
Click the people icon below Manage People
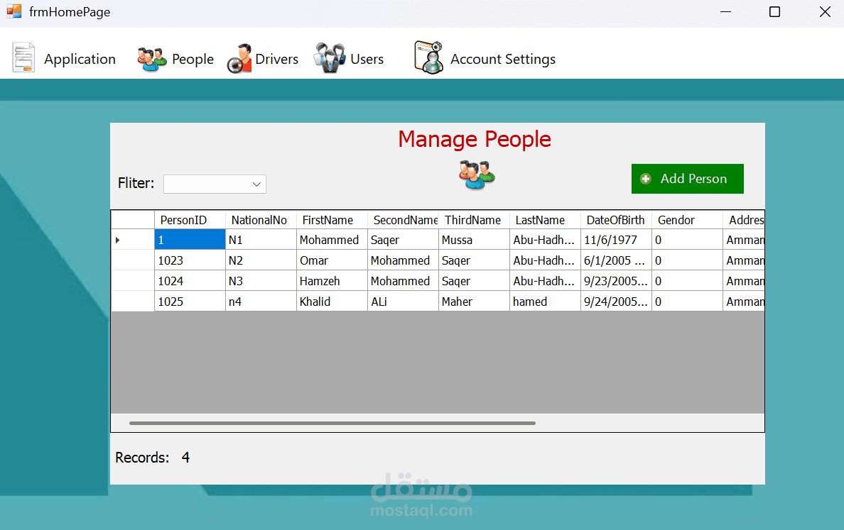[476, 175]
